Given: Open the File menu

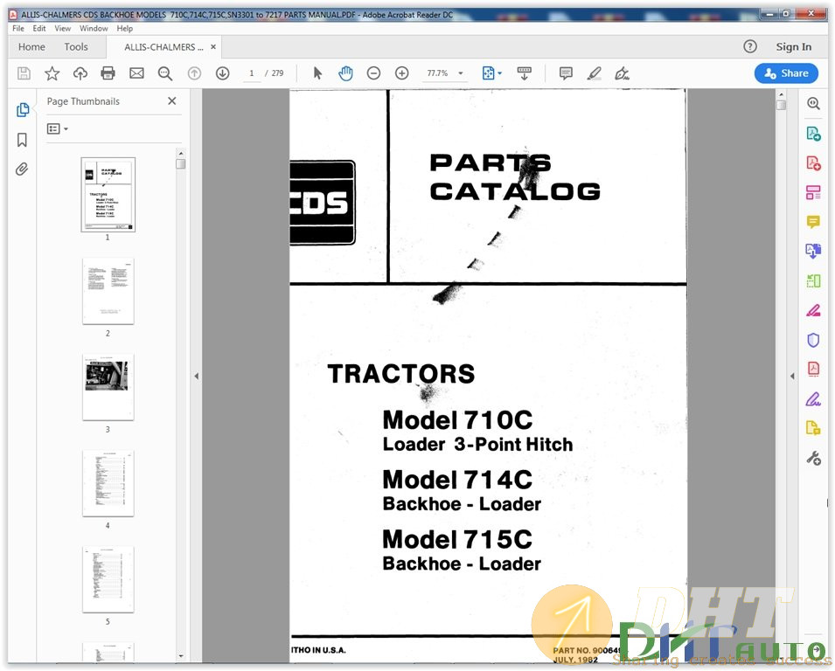Looking at the screenshot, I should [x=18, y=28].
